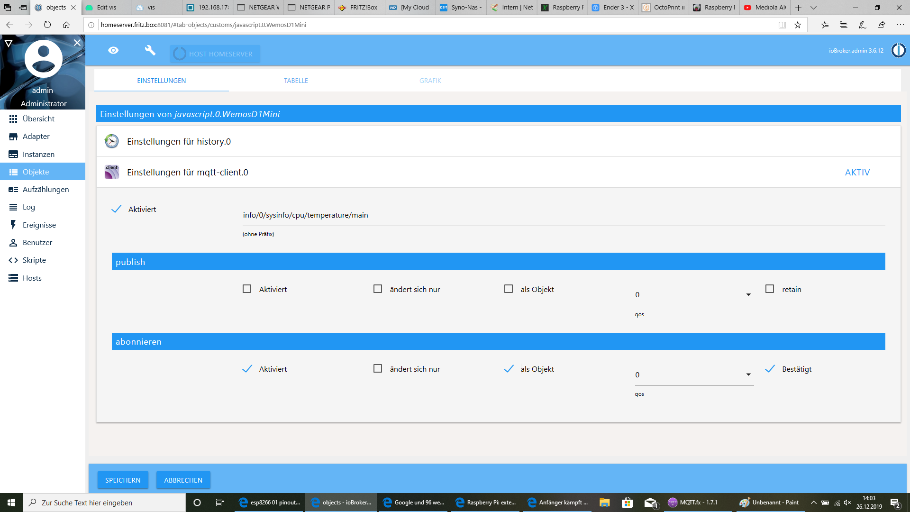Image resolution: width=910 pixels, height=512 pixels.
Task: Click the Abbrechen button
Action: pyautogui.click(x=183, y=480)
